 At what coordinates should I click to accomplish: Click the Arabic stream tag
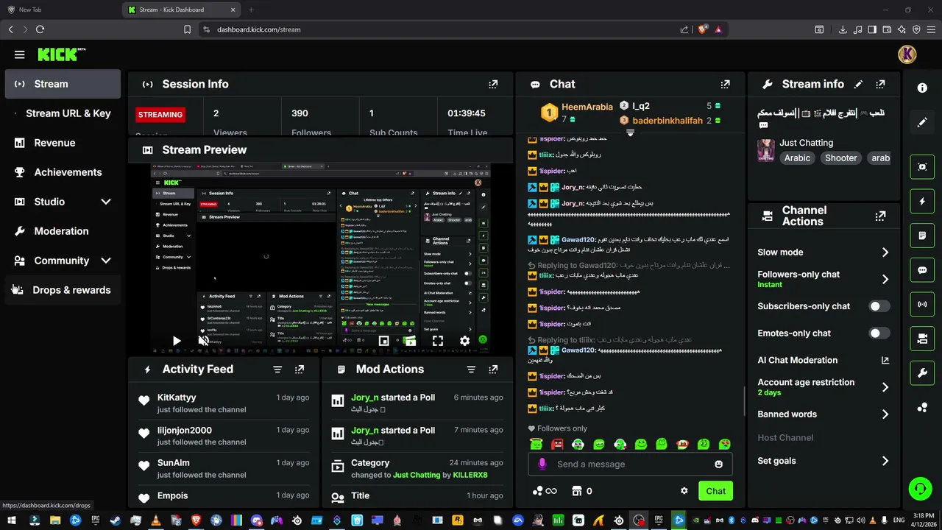tap(797, 158)
